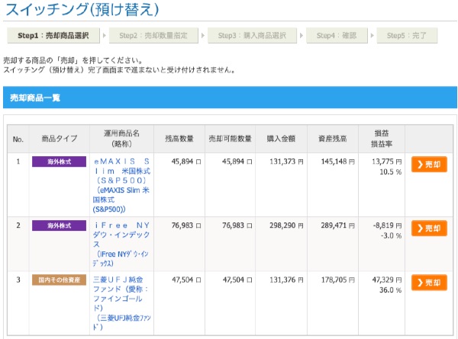
Task: Click the 資産残高 column header
Action: [333, 139]
